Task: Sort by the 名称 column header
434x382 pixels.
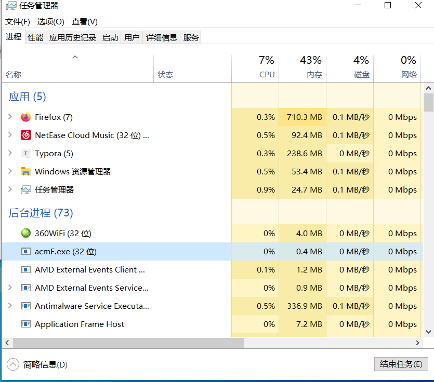Action: [78, 69]
